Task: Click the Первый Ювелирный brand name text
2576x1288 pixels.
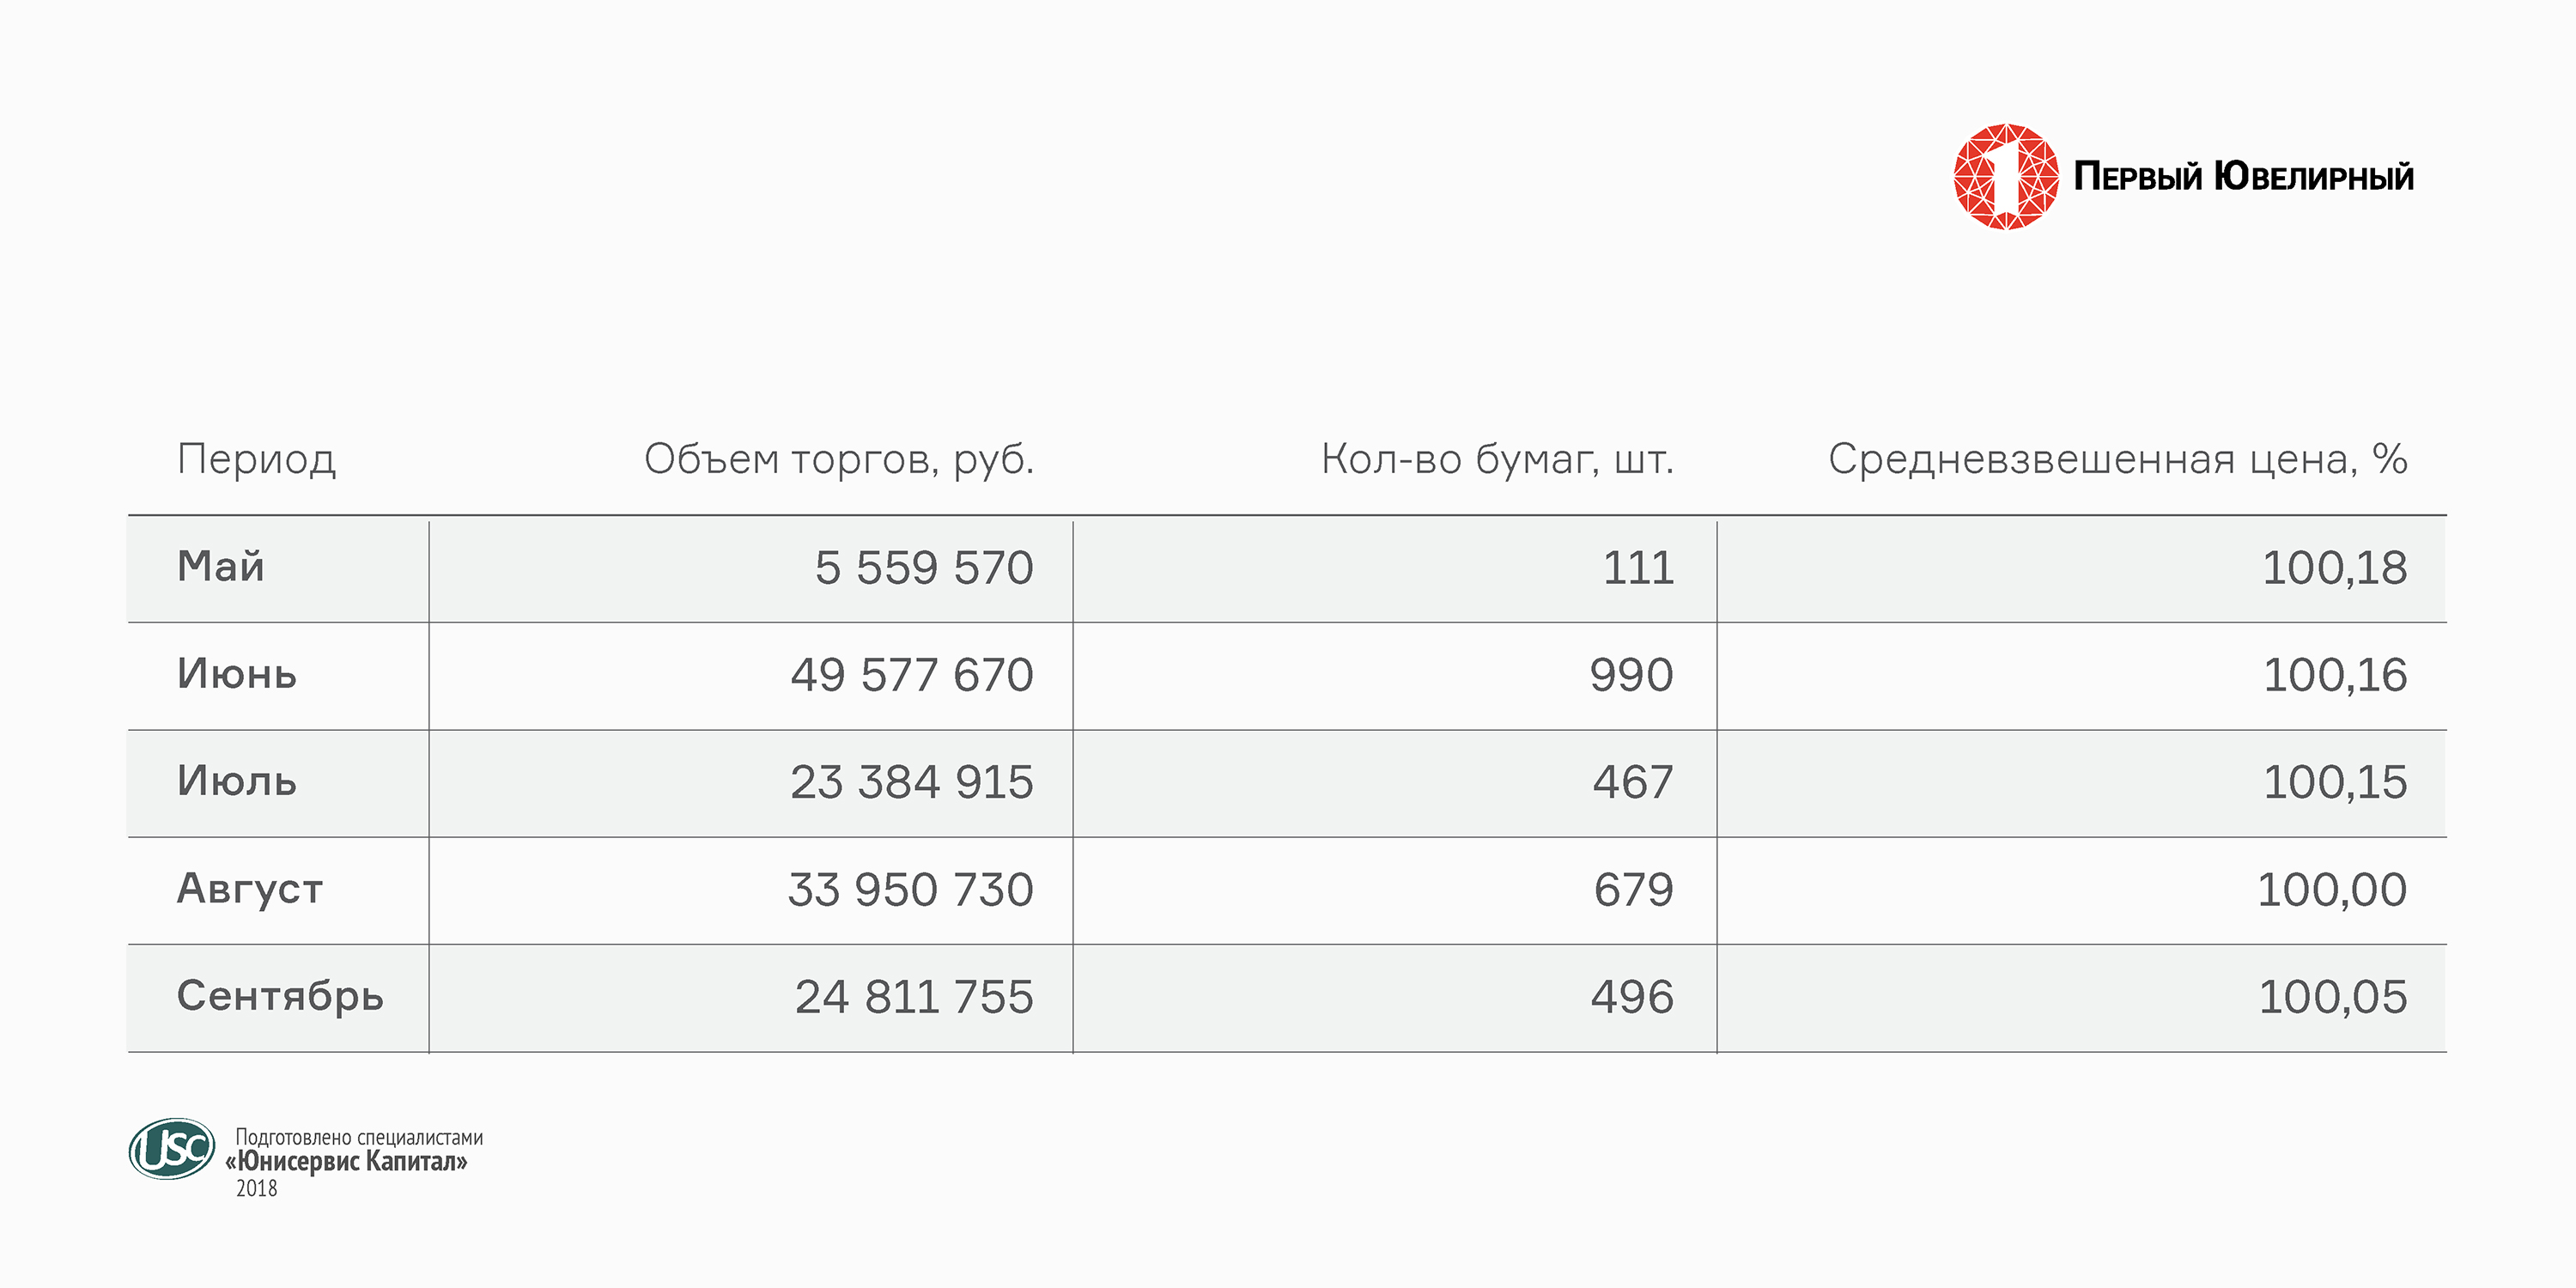Action: point(2243,177)
